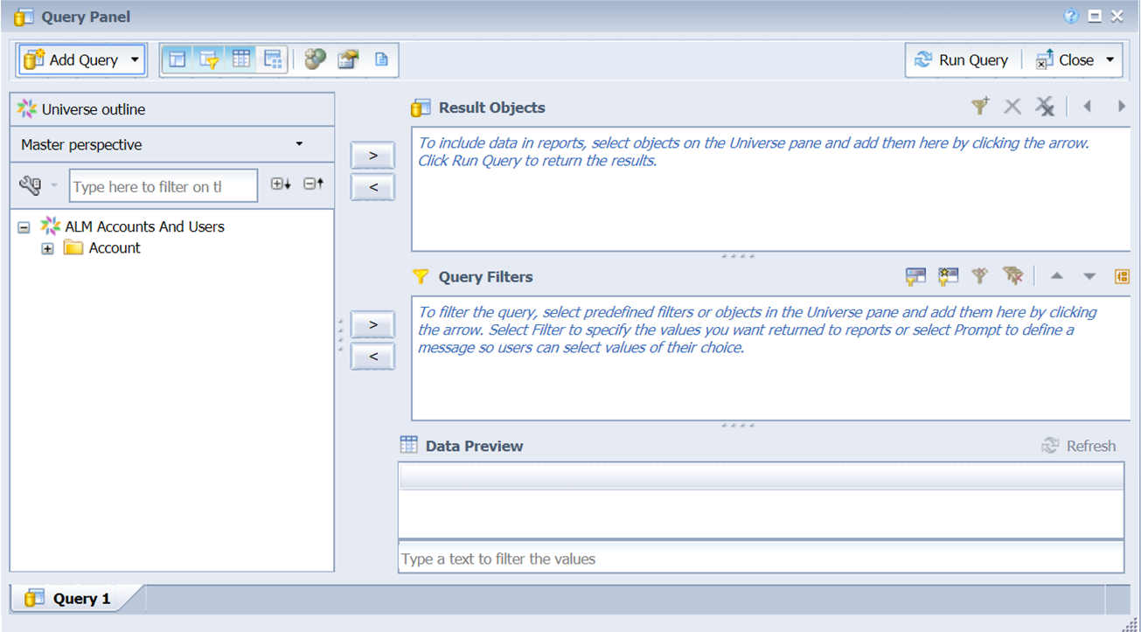Click the Refresh data preview button
The width and height of the screenshot is (1141, 632).
(1079, 446)
